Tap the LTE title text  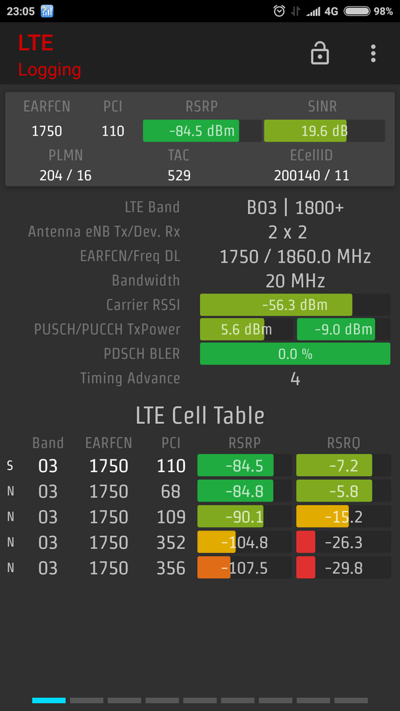[x=36, y=43]
